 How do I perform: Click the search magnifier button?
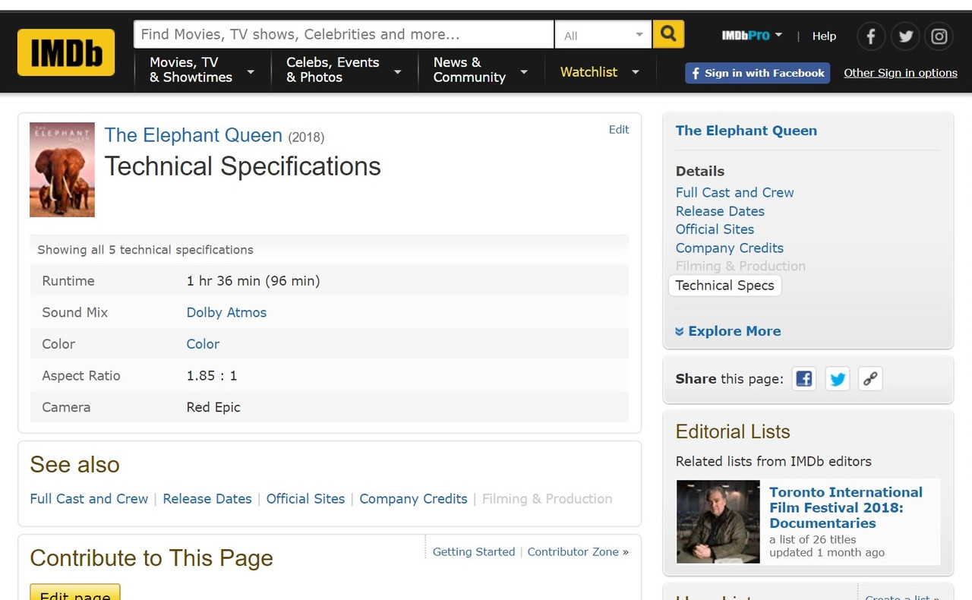tap(668, 34)
